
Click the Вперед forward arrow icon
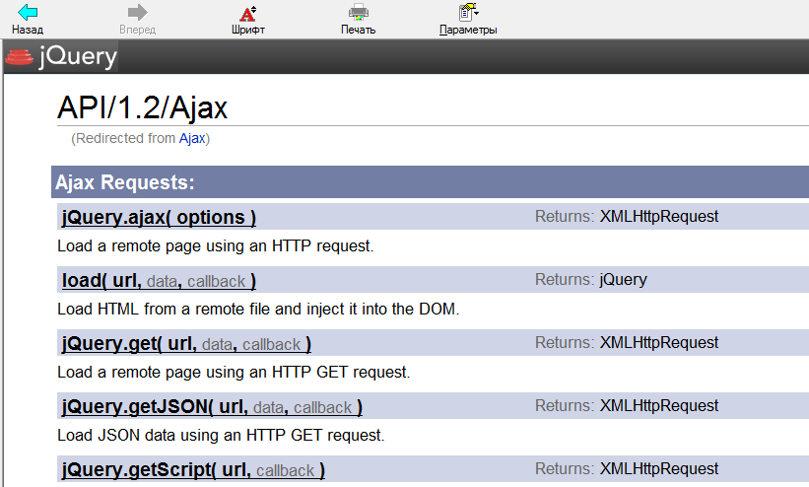tap(137, 12)
